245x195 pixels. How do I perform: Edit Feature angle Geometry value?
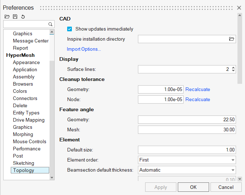click(x=187, y=119)
